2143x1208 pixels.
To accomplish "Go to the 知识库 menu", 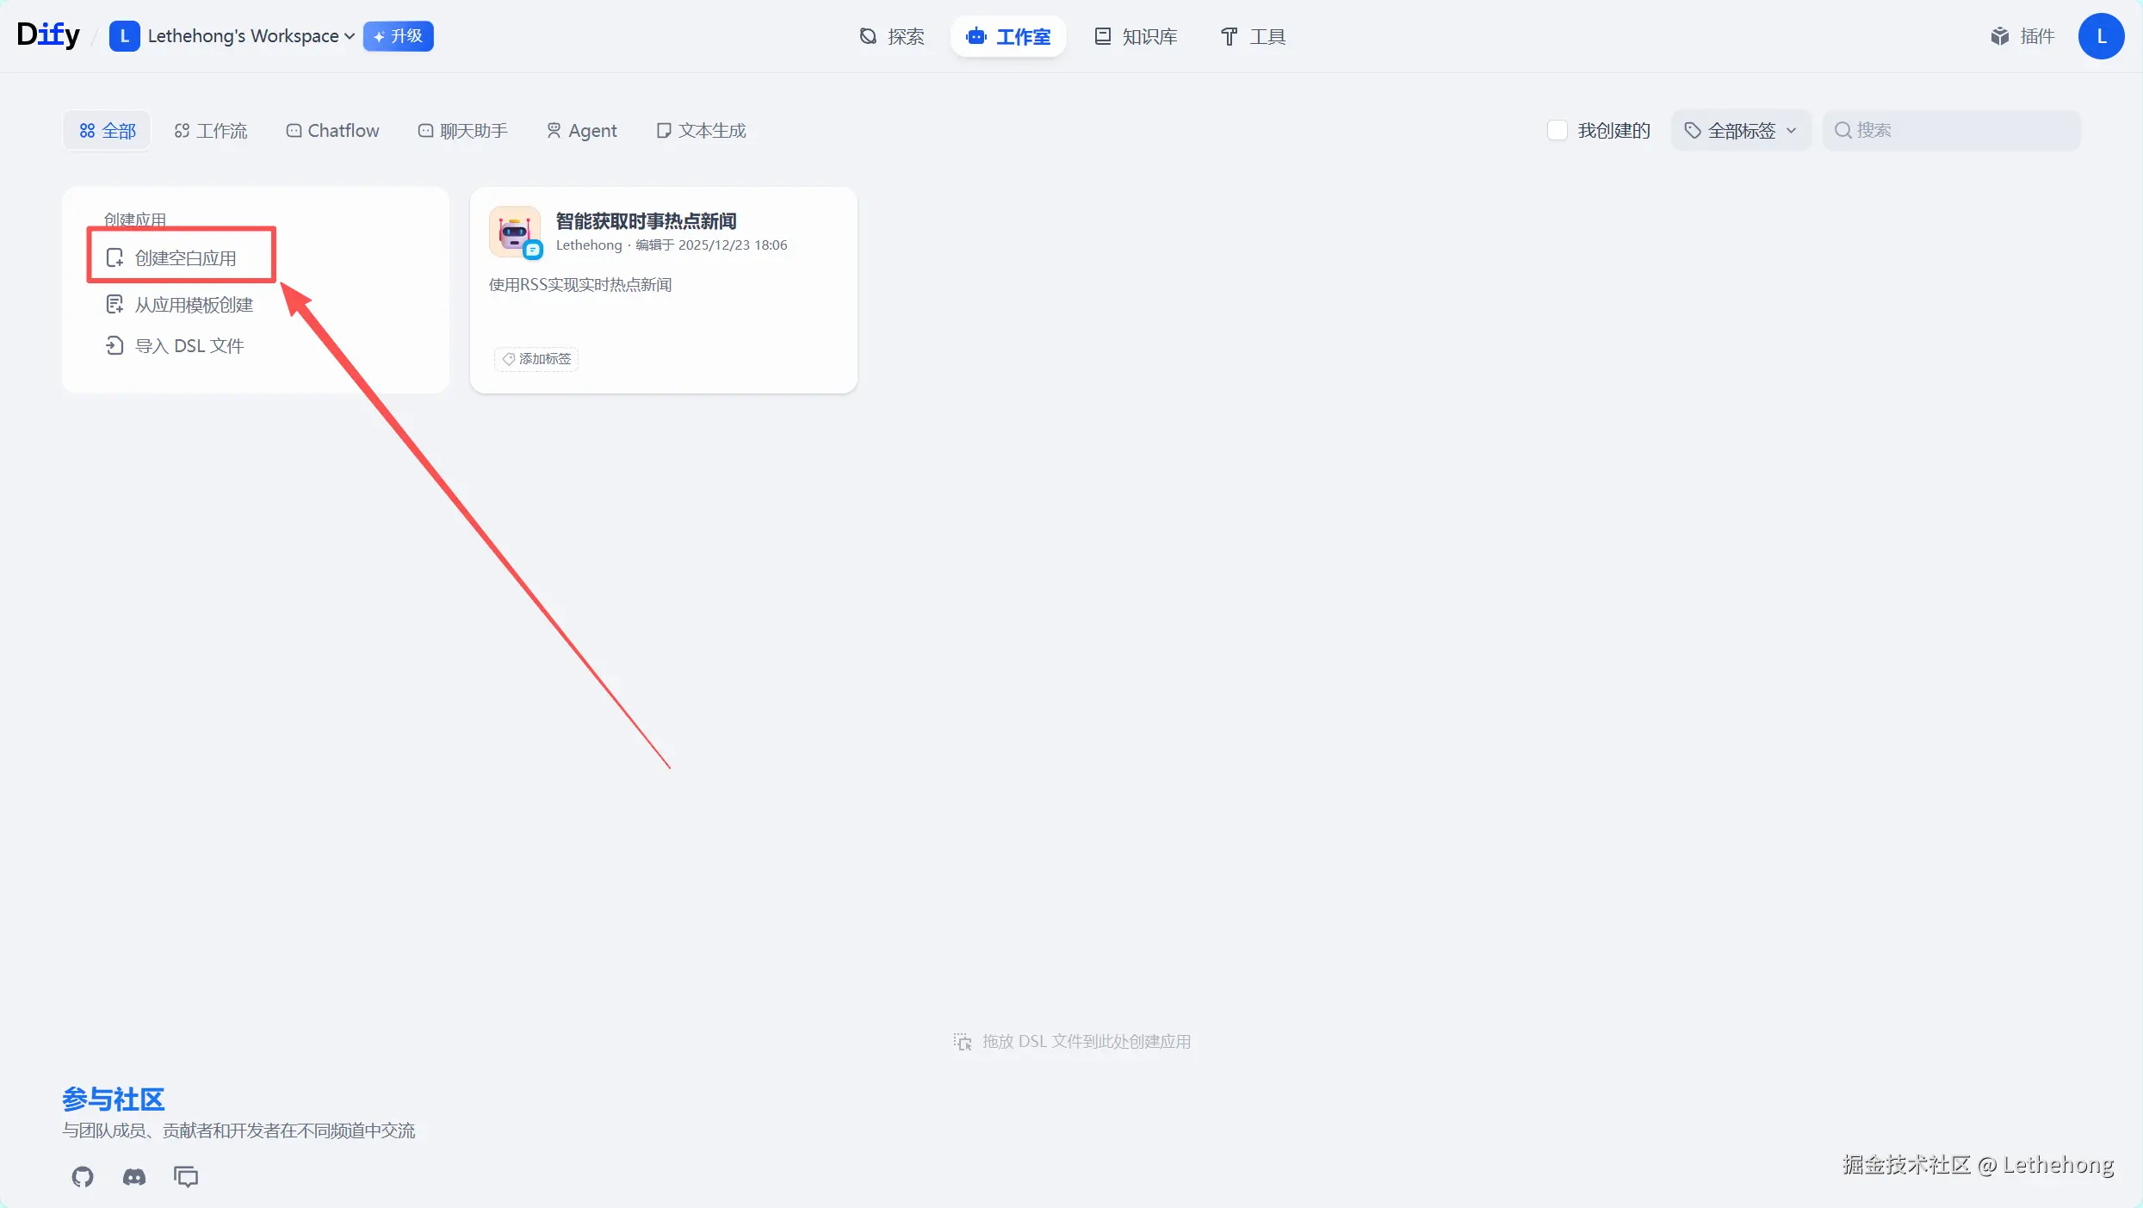I will coord(1137,36).
